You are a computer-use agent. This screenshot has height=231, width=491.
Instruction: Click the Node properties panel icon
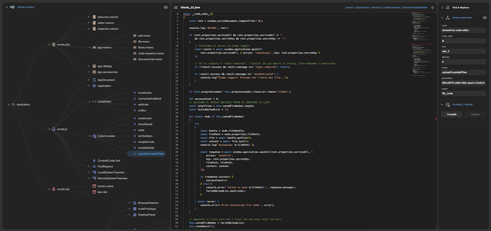point(448,18)
